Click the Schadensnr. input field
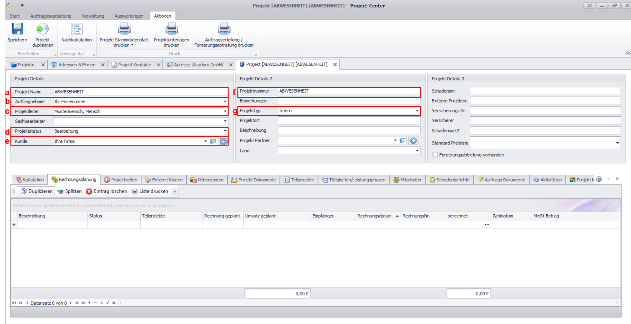 (x=545, y=91)
